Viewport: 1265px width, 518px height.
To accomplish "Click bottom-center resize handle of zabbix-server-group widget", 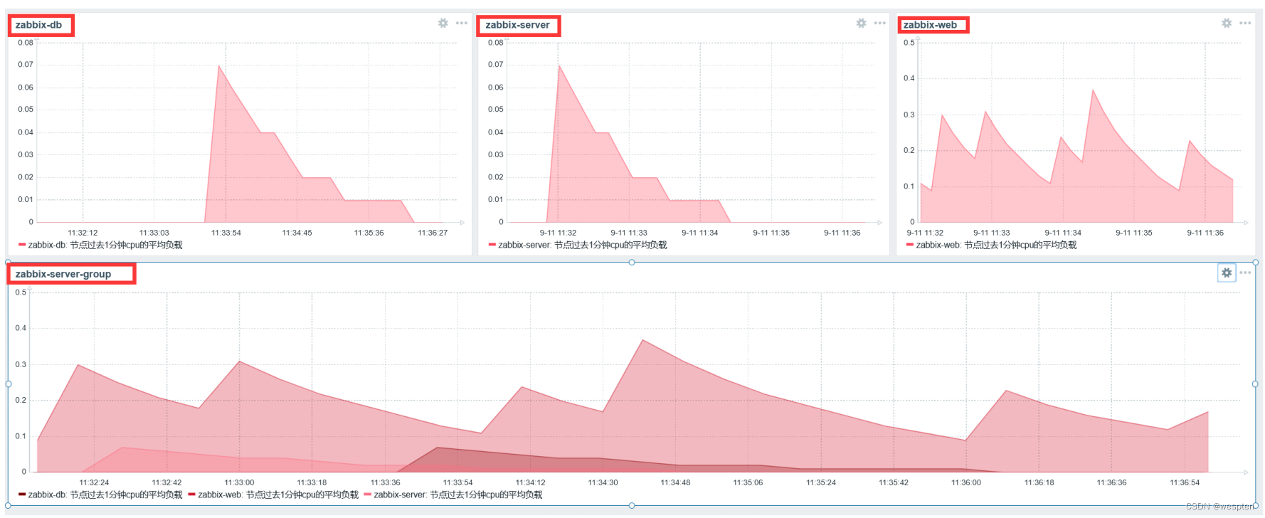I will click(x=632, y=506).
